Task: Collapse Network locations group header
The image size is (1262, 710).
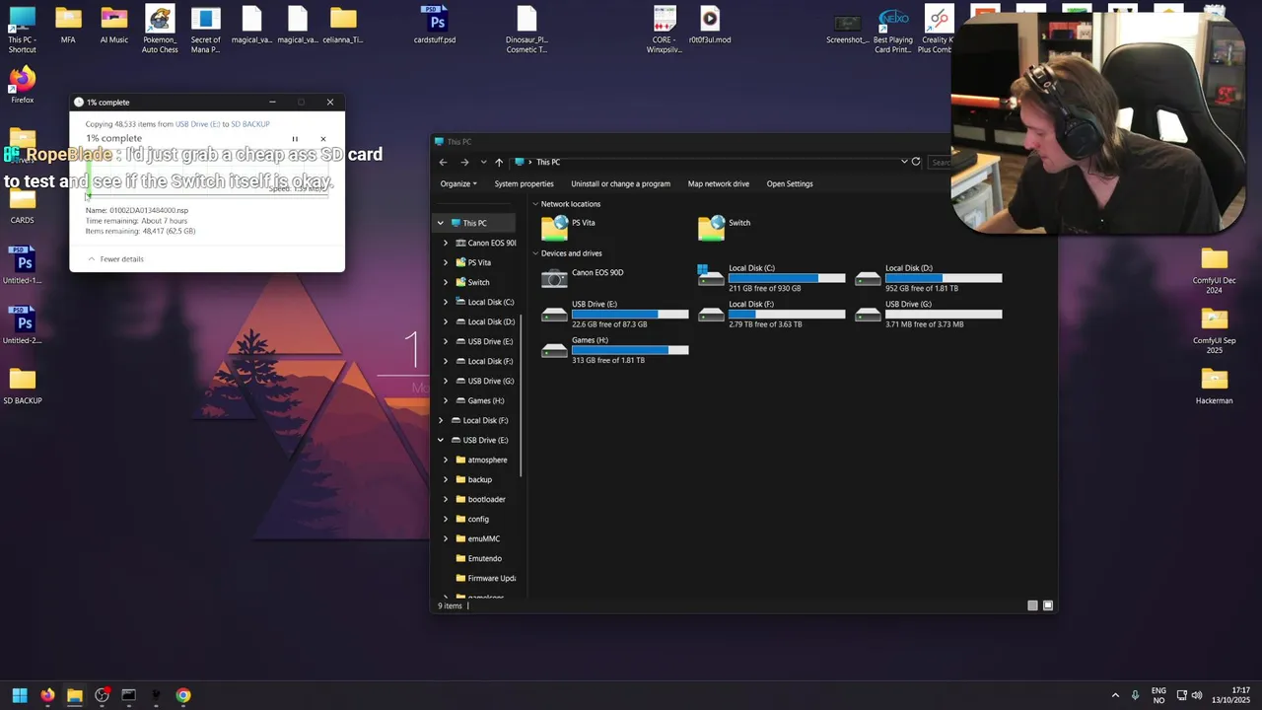Action: [535, 204]
